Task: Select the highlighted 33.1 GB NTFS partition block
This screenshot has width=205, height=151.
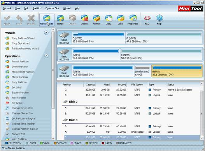Action: [x=177, y=71]
